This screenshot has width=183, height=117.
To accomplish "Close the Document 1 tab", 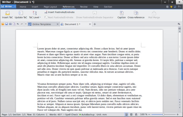I will coord(90,24).
